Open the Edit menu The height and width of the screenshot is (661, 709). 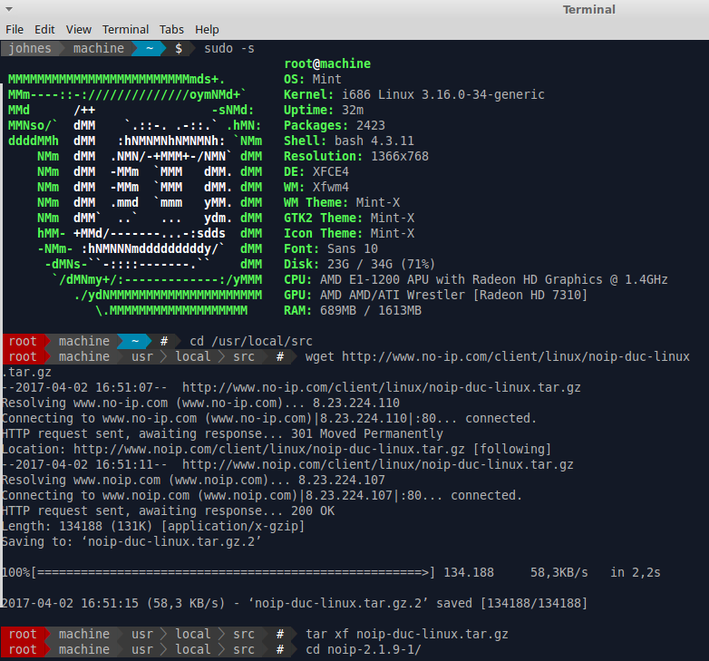(44, 29)
